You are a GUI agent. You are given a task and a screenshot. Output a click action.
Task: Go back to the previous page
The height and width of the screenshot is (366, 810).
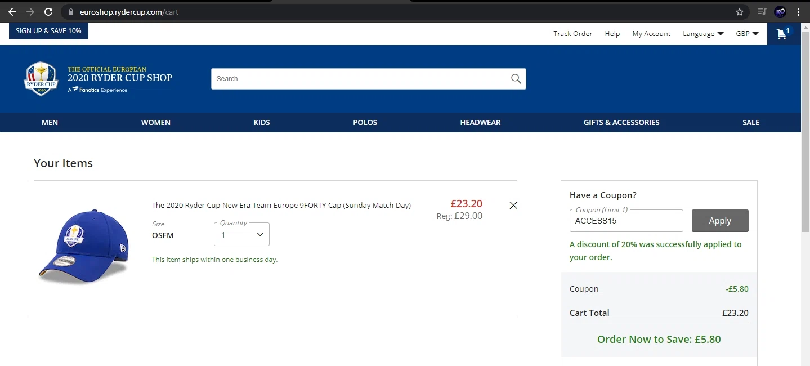[12, 11]
